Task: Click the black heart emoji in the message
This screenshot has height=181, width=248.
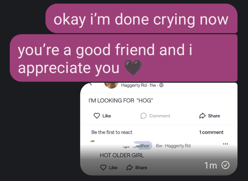Action: tap(133, 68)
